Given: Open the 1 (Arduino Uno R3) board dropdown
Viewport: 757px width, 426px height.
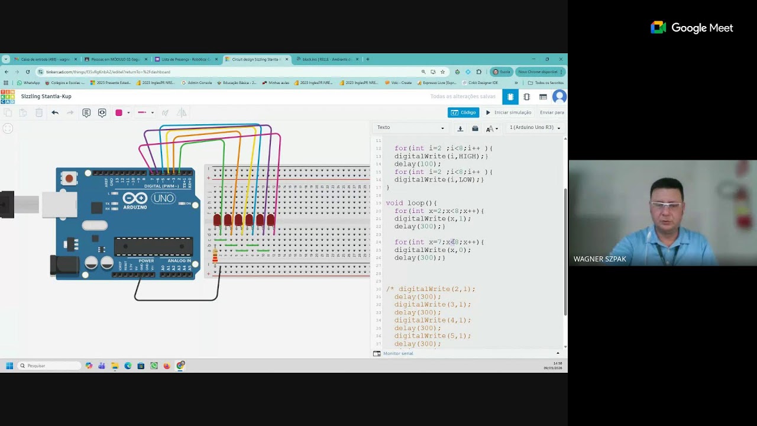Looking at the screenshot, I should click(535, 128).
